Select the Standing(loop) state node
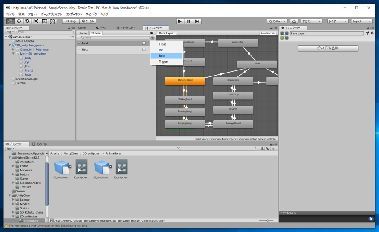The width and height of the screenshot is (379, 232). click(185, 81)
